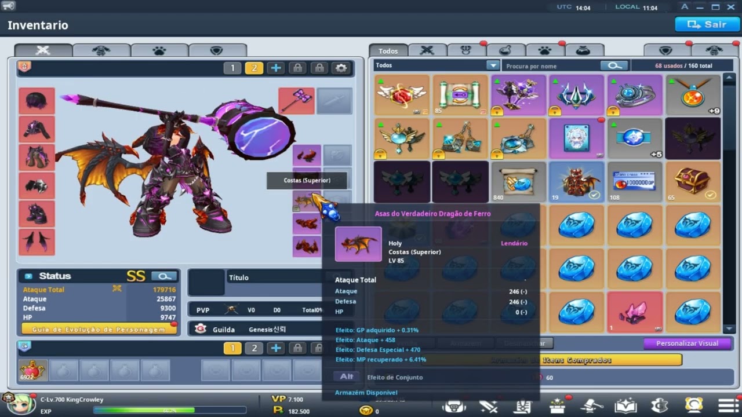
Task: Click the megaphone announcement icon top left
Action: point(9,6)
